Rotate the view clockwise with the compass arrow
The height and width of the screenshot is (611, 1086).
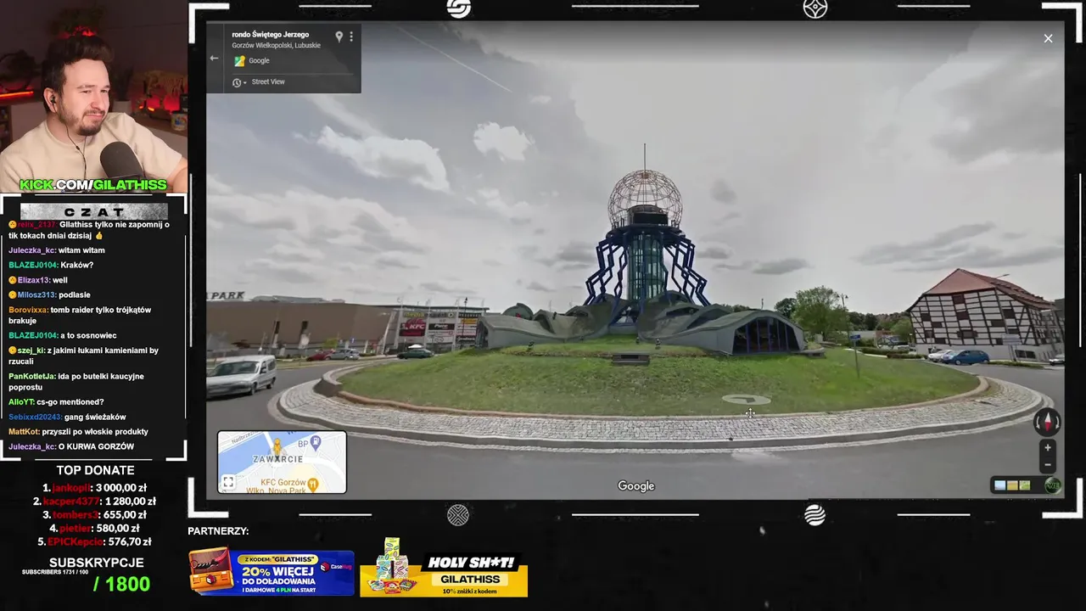1056,422
